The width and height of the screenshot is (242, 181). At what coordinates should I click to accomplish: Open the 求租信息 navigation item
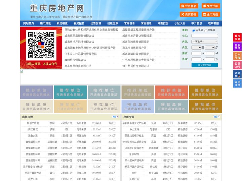pyautogui.click(x=146, y=23)
